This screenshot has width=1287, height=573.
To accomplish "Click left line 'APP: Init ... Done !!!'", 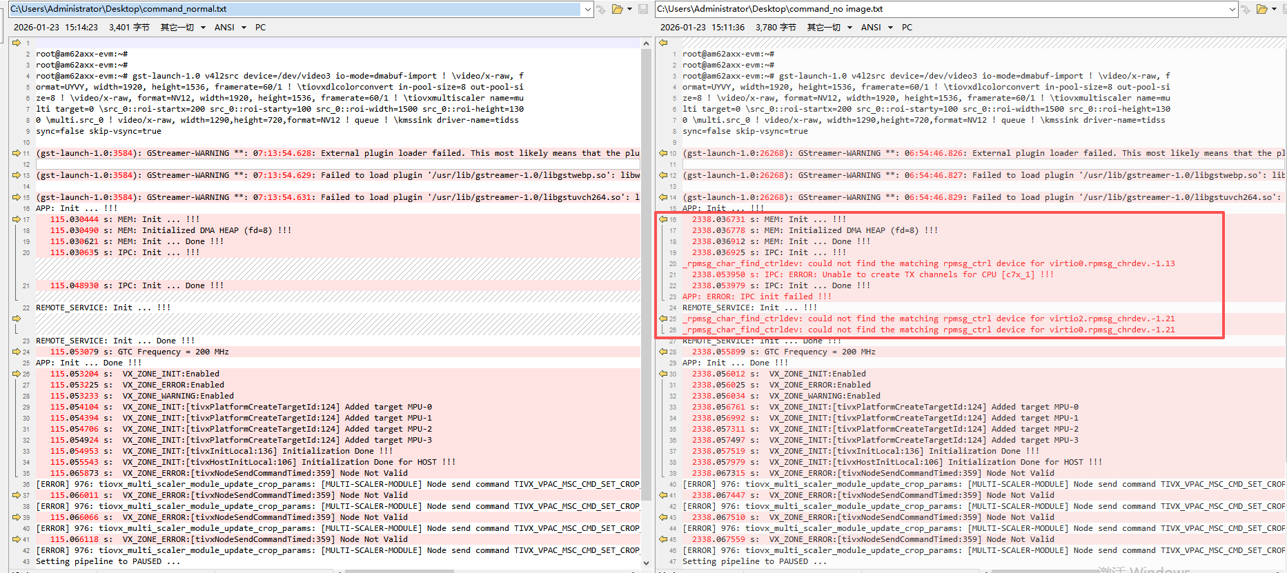I will click(88, 363).
